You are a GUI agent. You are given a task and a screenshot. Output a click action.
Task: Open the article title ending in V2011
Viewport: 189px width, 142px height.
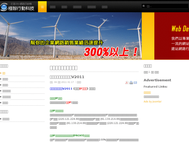pyautogui.click(x=67, y=77)
